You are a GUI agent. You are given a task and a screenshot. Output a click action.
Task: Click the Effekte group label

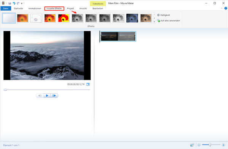tap(91, 26)
